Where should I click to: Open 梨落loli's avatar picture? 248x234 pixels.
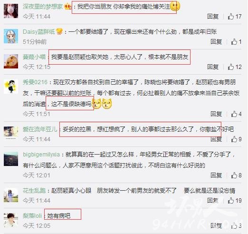click(x=11, y=220)
